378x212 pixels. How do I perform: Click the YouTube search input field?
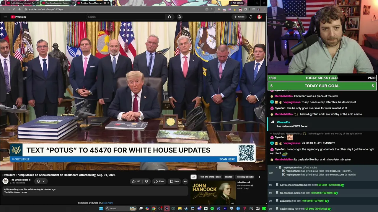(126, 17)
